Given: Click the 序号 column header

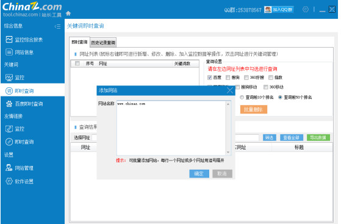Looking at the screenshot, I should (90, 63).
